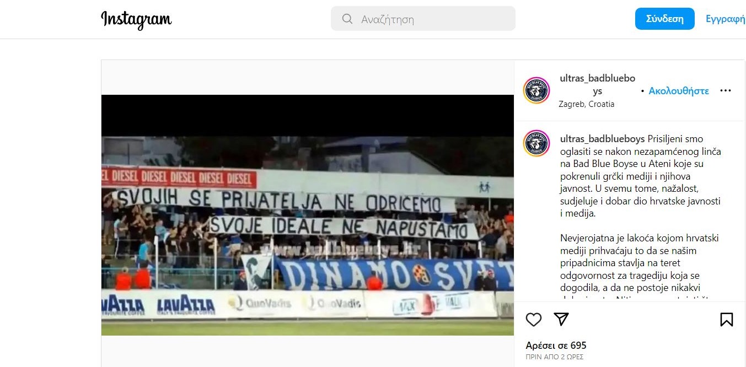Play the stadium banner video
This screenshot has width=746, height=367.
click(x=308, y=215)
